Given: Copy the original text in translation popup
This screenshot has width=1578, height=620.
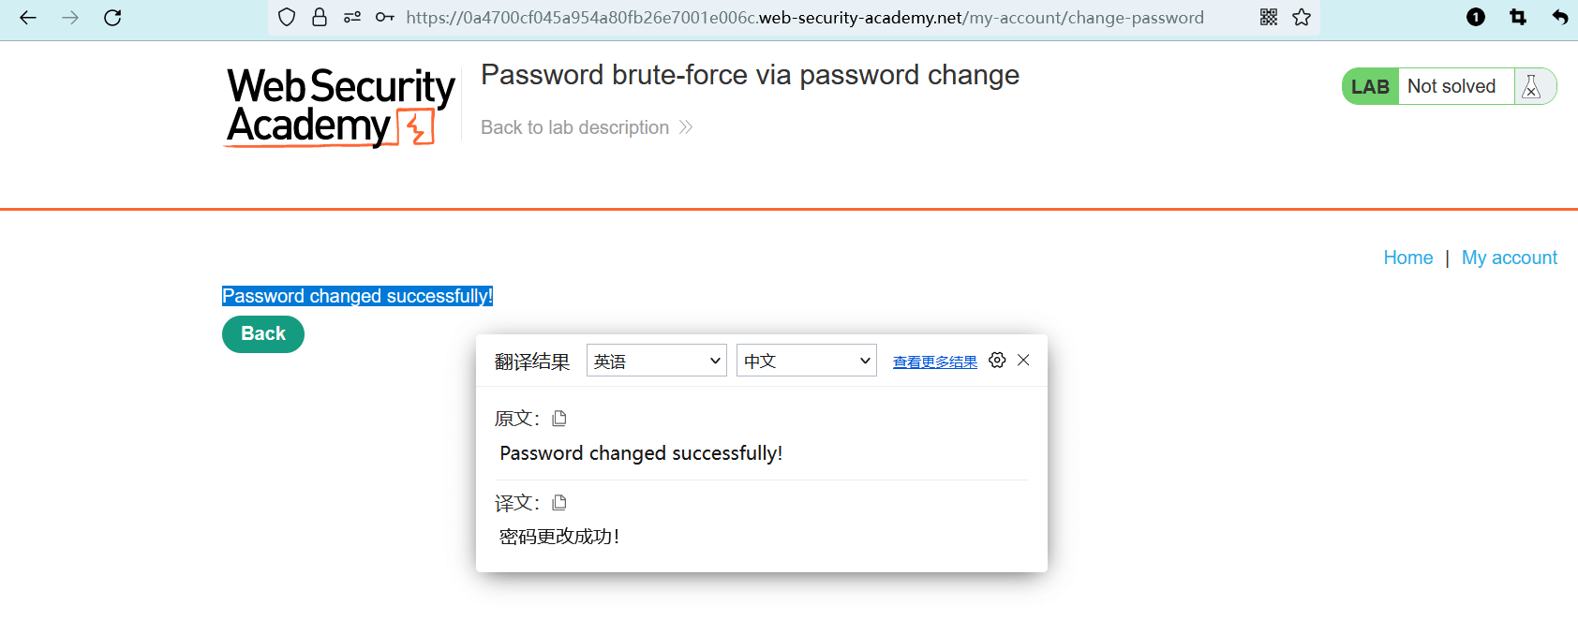Looking at the screenshot, I should click(559, 419).
